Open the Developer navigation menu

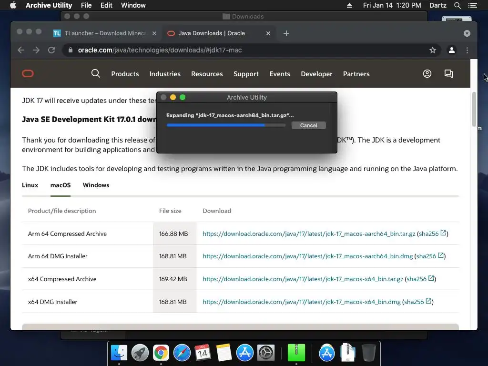[x=316, y=74]
